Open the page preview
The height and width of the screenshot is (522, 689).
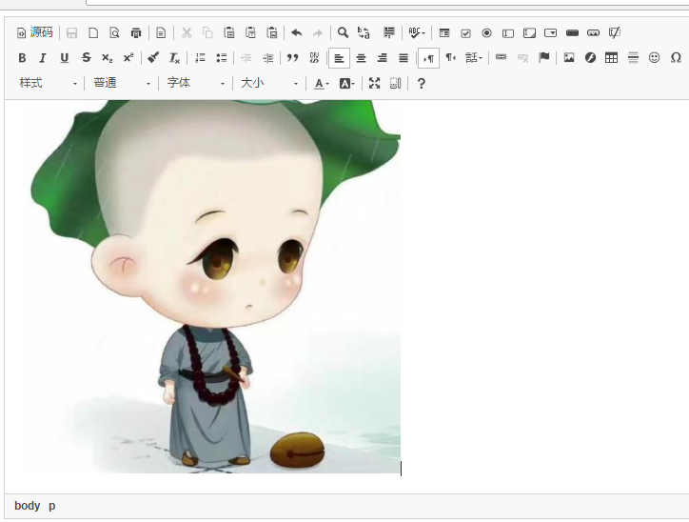[x=115, y=33]
